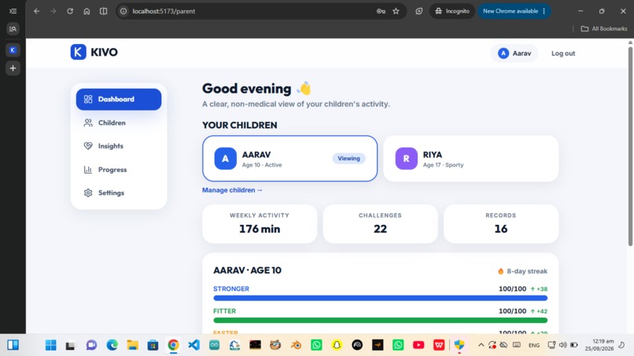
Task: Open WPS Office from the taskbar
Action: (x=439, y=345)
